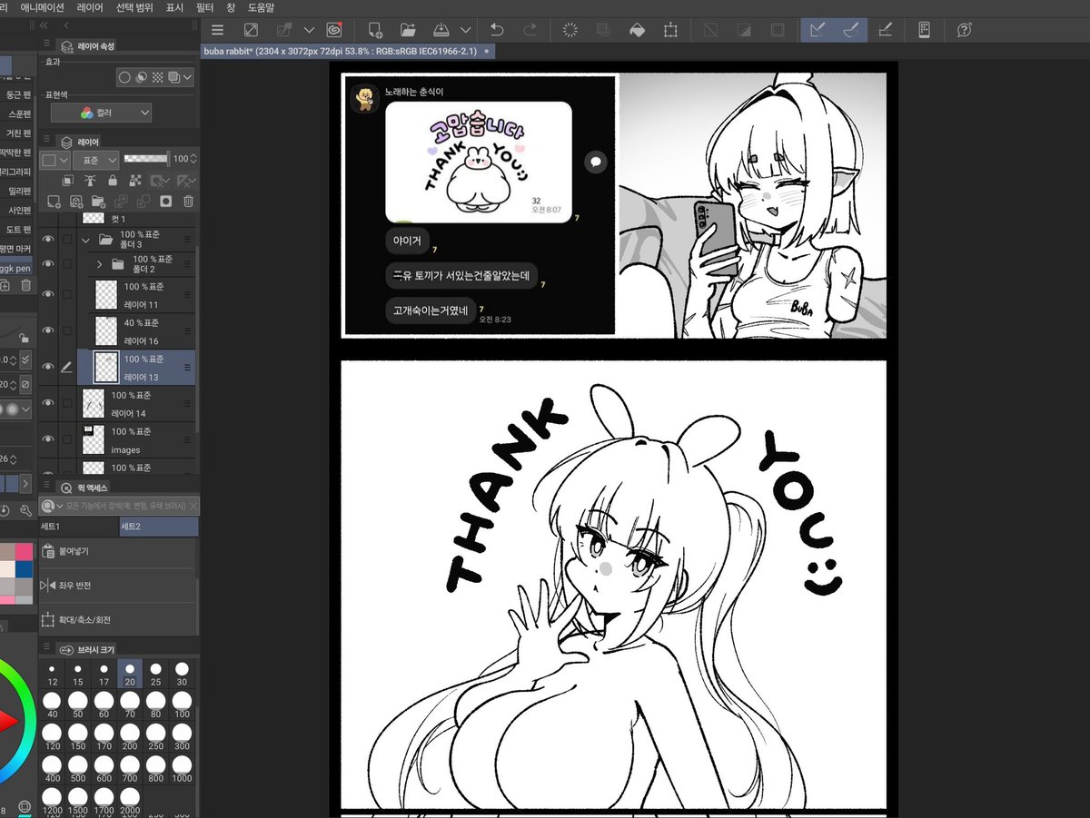Click the border effect circle icon

[x=125, y=77]
